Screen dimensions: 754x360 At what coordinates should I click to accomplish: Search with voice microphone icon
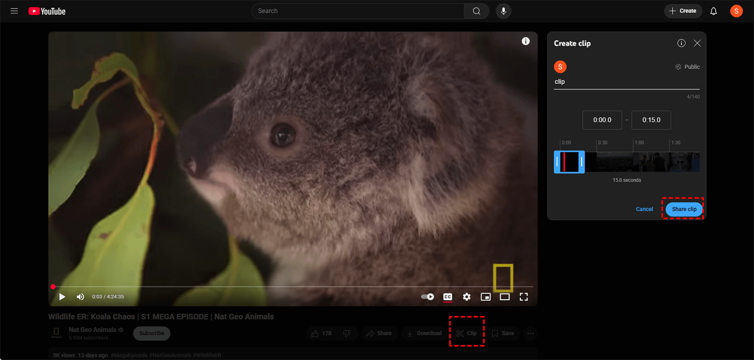tap(504, 11)
